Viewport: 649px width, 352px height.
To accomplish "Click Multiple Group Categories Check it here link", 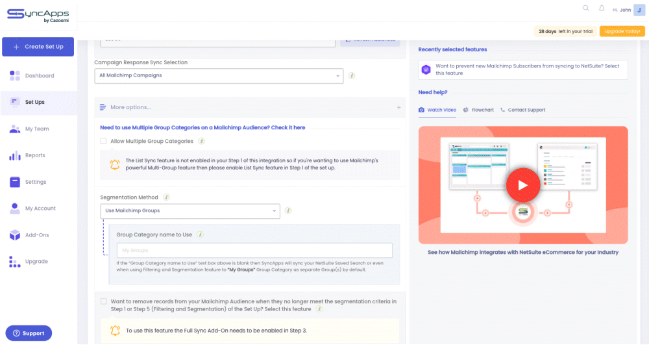I will coord(202,127).
